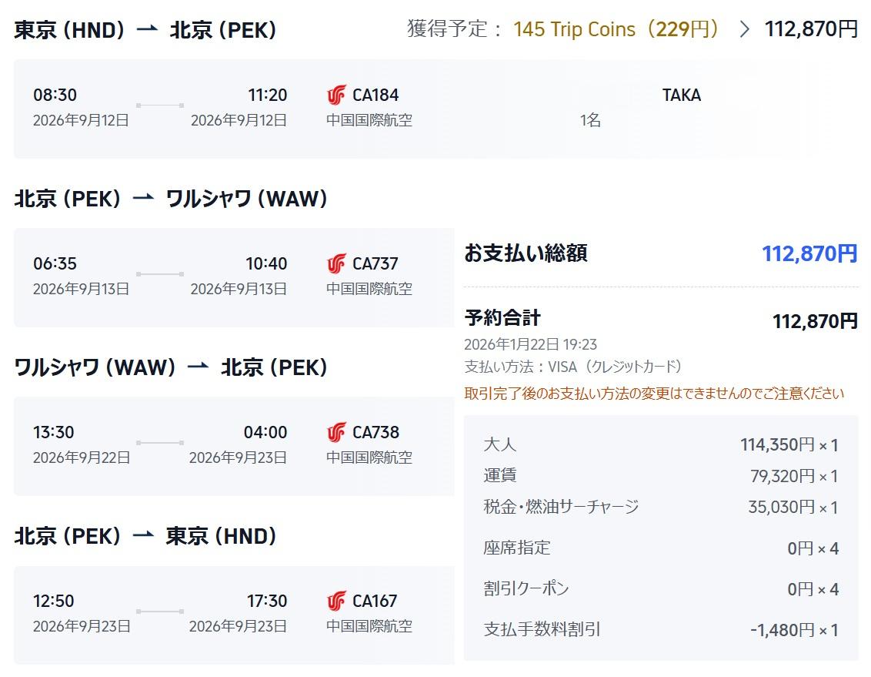Image resolution: width=871 pixels, height=677 pixels.
Task: Click Air China logo beside CA737
Action: pos(336,263)
